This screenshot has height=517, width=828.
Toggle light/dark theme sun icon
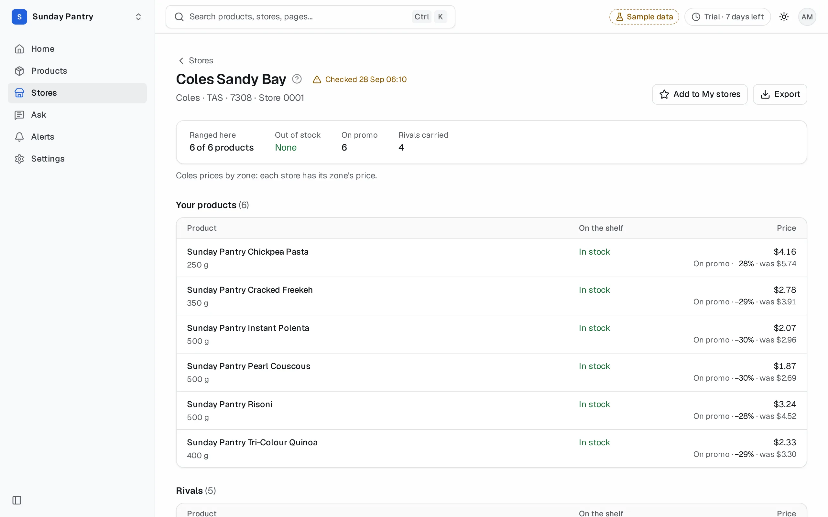pos(784,17)
